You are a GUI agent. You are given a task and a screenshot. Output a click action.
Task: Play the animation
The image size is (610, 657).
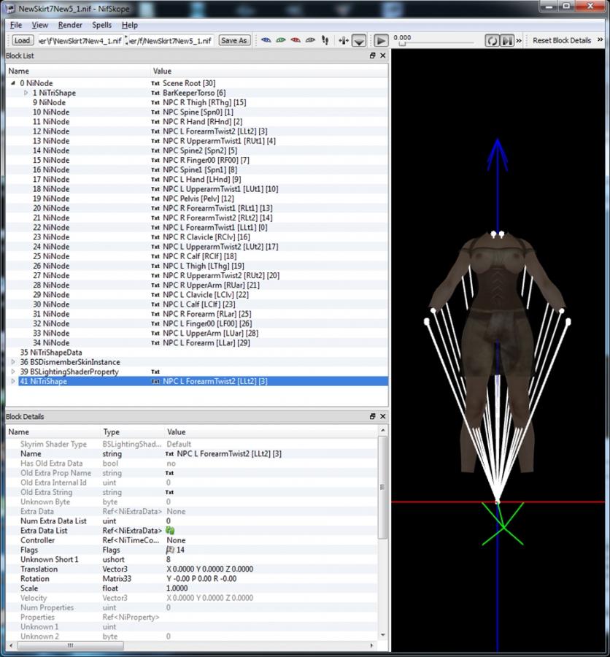[381, 41]
